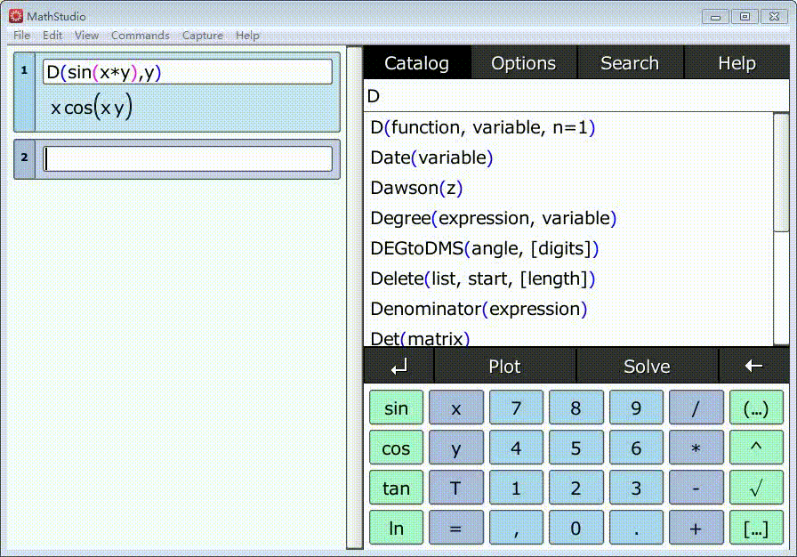Insert parentheses using the (...) key

point(756,408)
